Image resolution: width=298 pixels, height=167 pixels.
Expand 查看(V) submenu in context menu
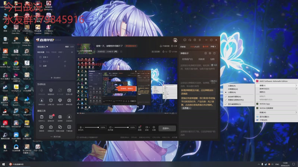(276, 85)
